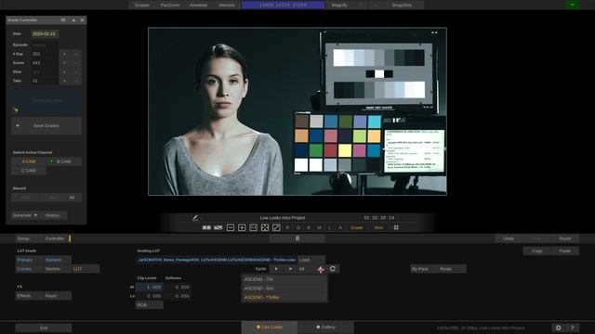Click the grid overlay icon
Image resolution: width=595 pixels, height=334 pixels.
click(396, 227)
